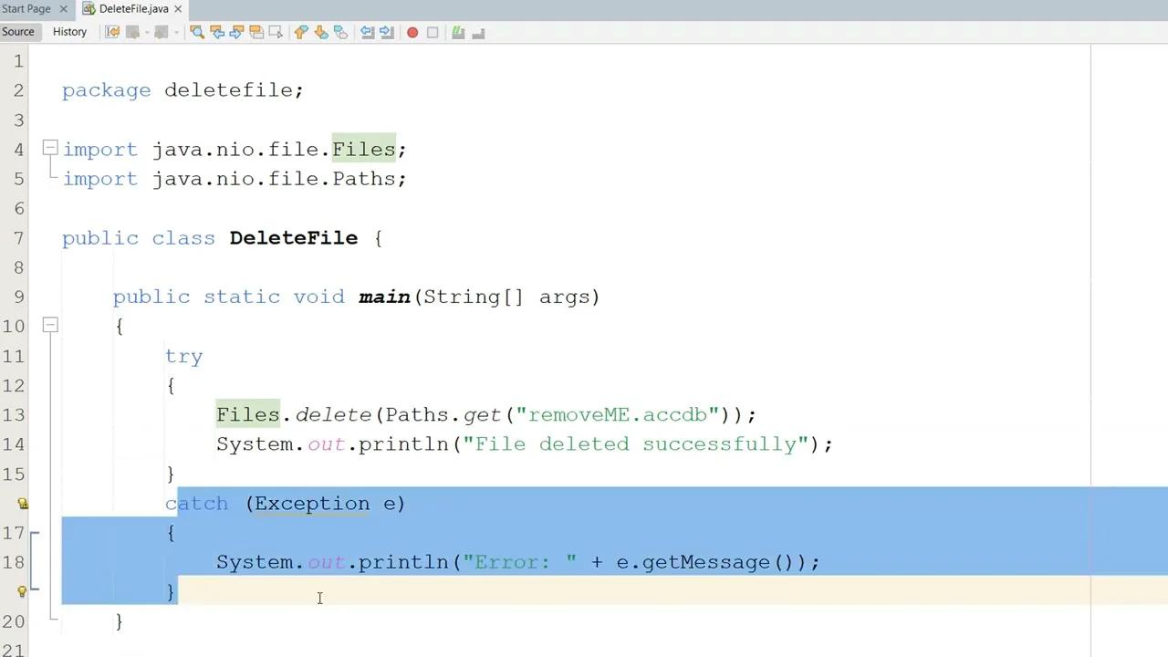Jump to Next Bookmark using toolbar icon

tap(321, 33)
